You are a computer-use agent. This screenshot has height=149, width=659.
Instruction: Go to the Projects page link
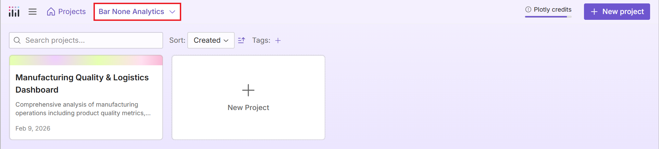coord(72,12)
